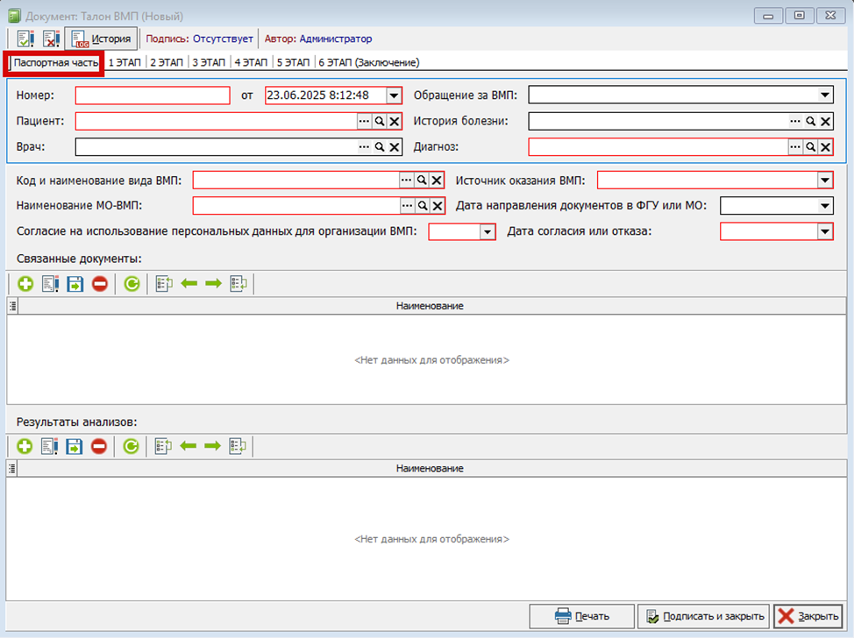The width and height of the screenshot is (854, 638).
Task: Delete record in Результаты анализов toolbar
Action: [x=98, y=446]
